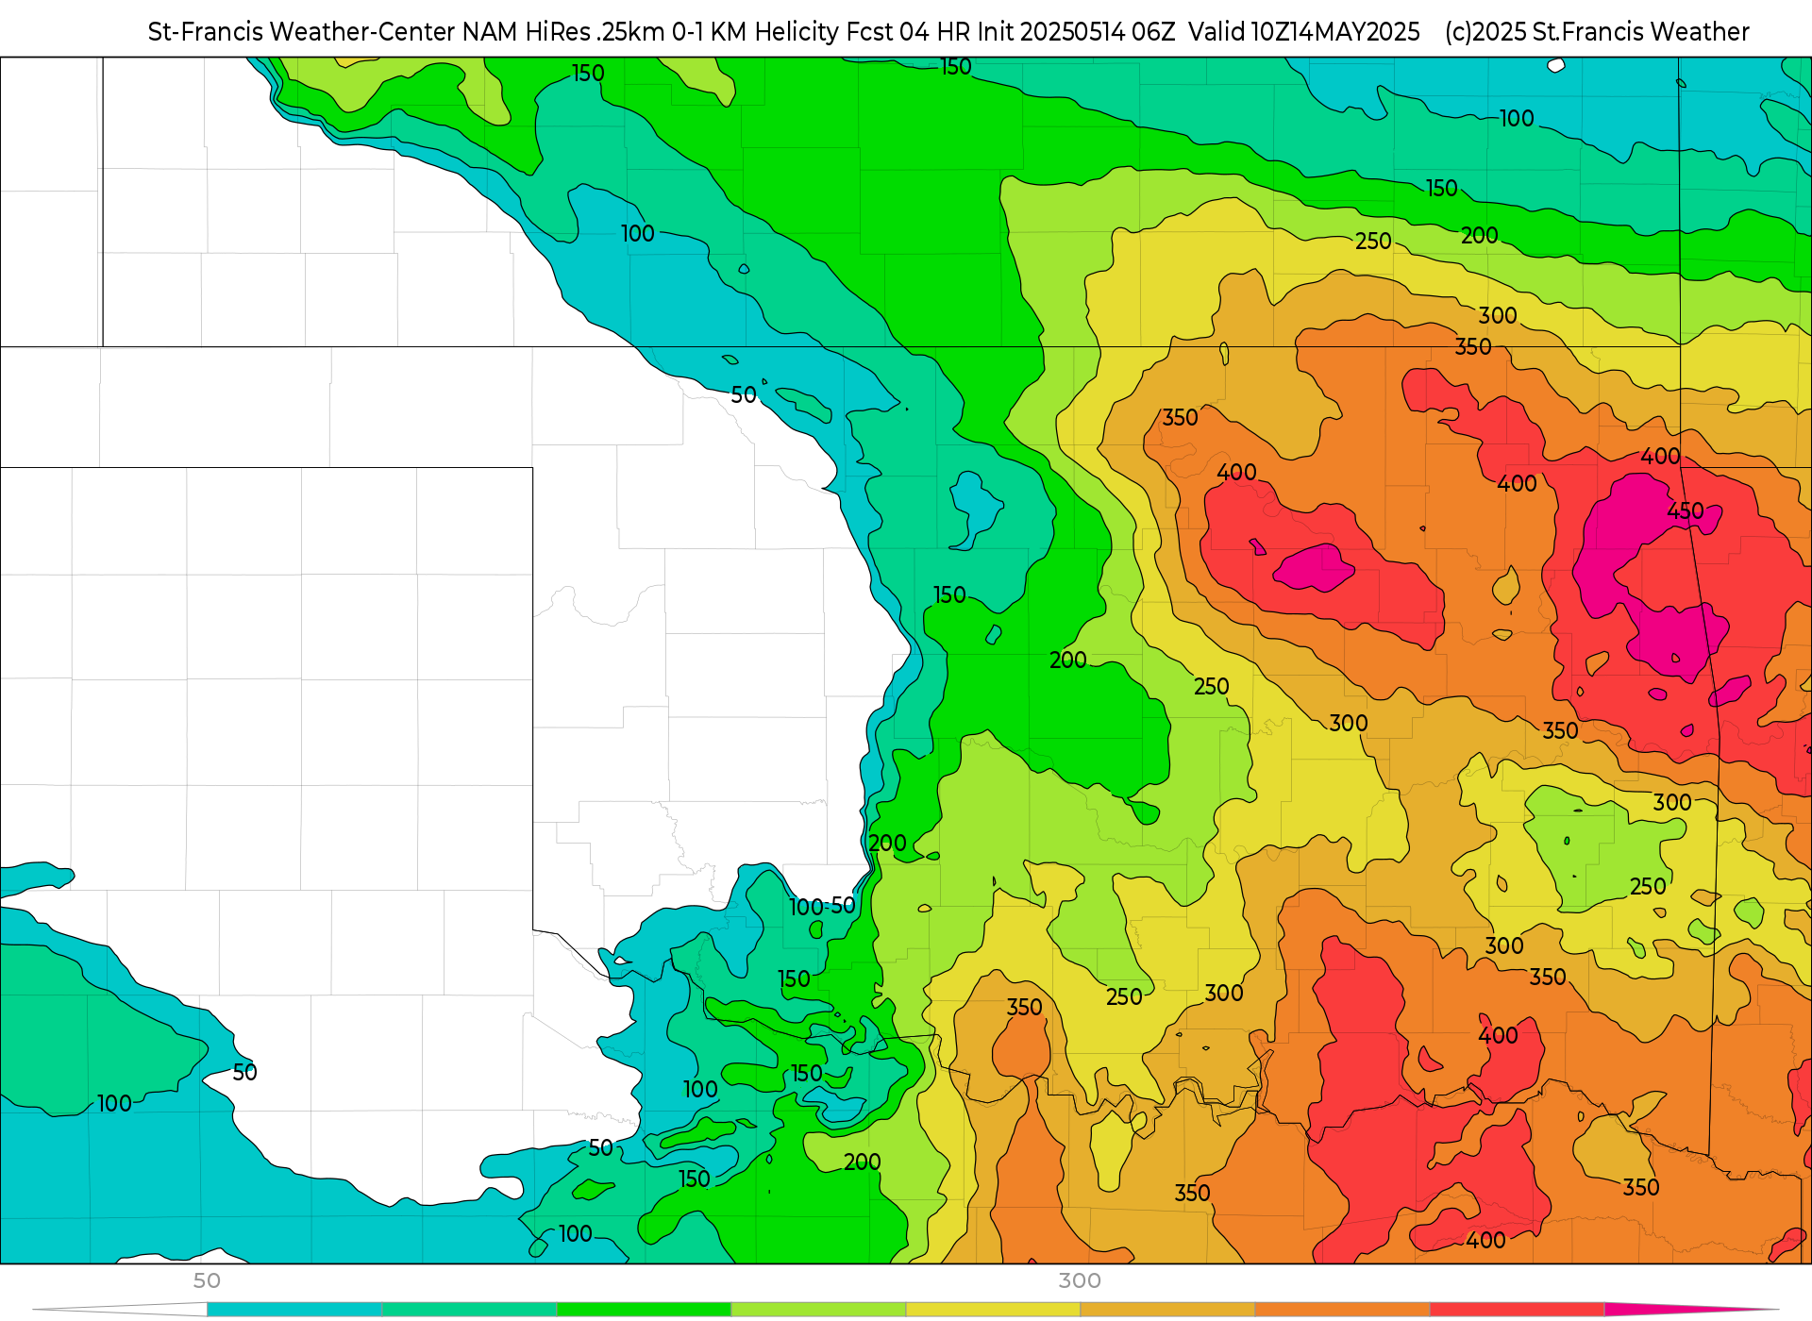Click '(c)2025 St.Francis Weather' copyright text
The height and width of the screenshot is (1321, 1812).
1597,32
